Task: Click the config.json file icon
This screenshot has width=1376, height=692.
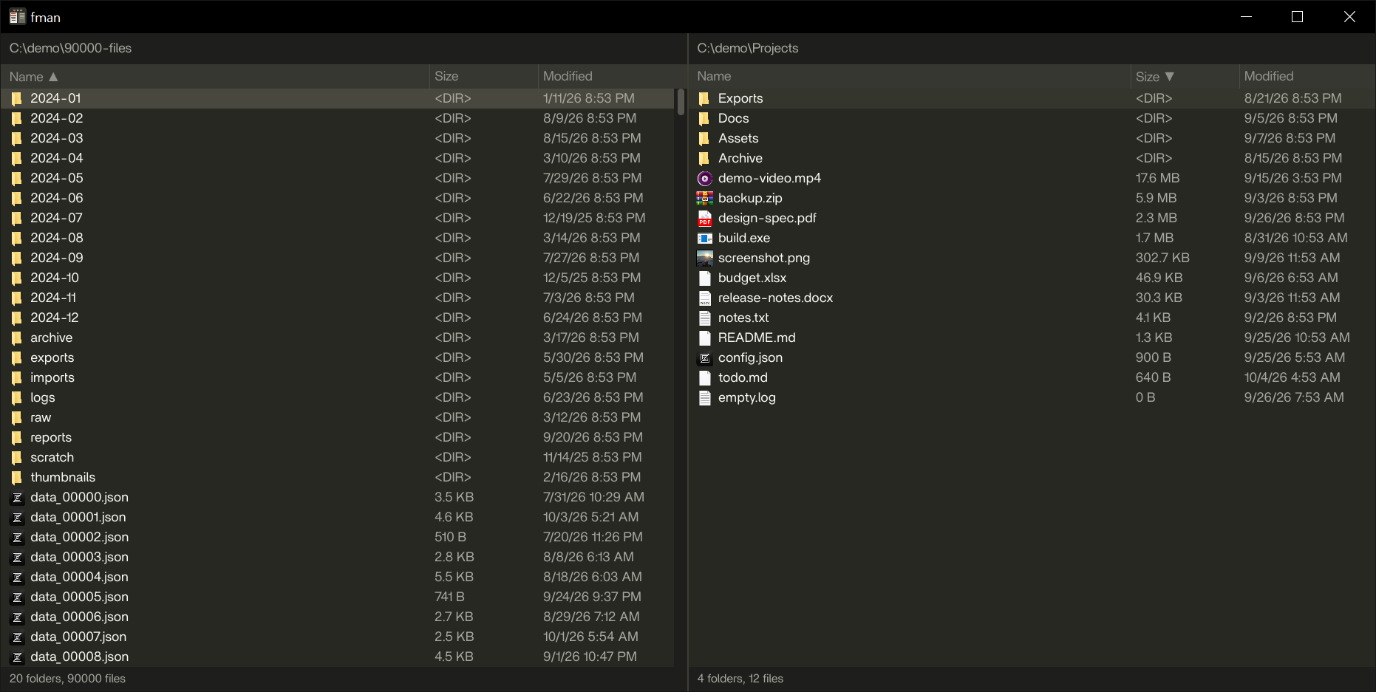Action: click(x=705, y=357)
